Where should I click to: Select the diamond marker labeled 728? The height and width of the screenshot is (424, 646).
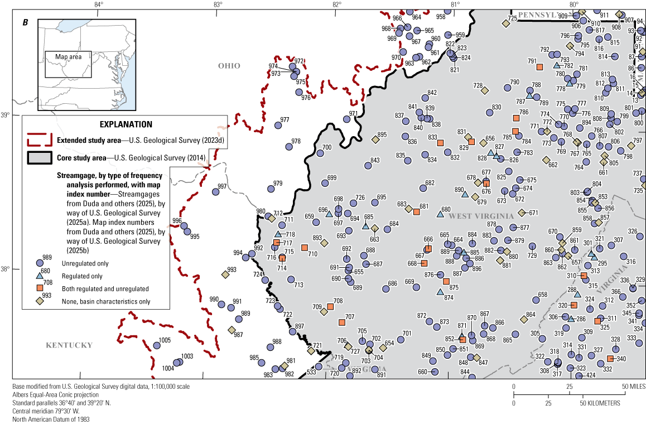pos(485,90)
